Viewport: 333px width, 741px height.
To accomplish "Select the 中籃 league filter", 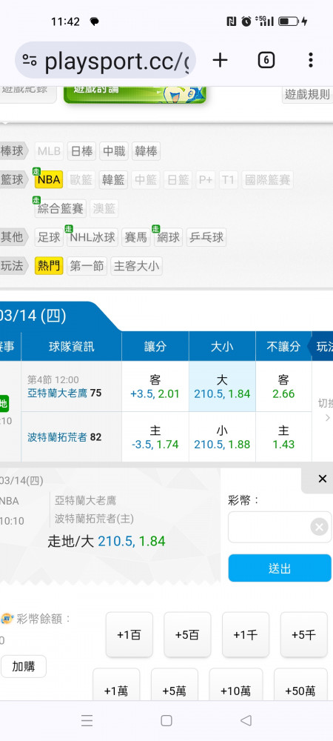I will 146,180.
